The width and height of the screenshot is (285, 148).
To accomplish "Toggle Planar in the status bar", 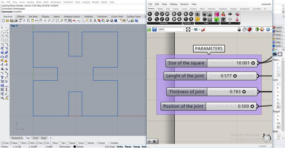I will point(128,147).
